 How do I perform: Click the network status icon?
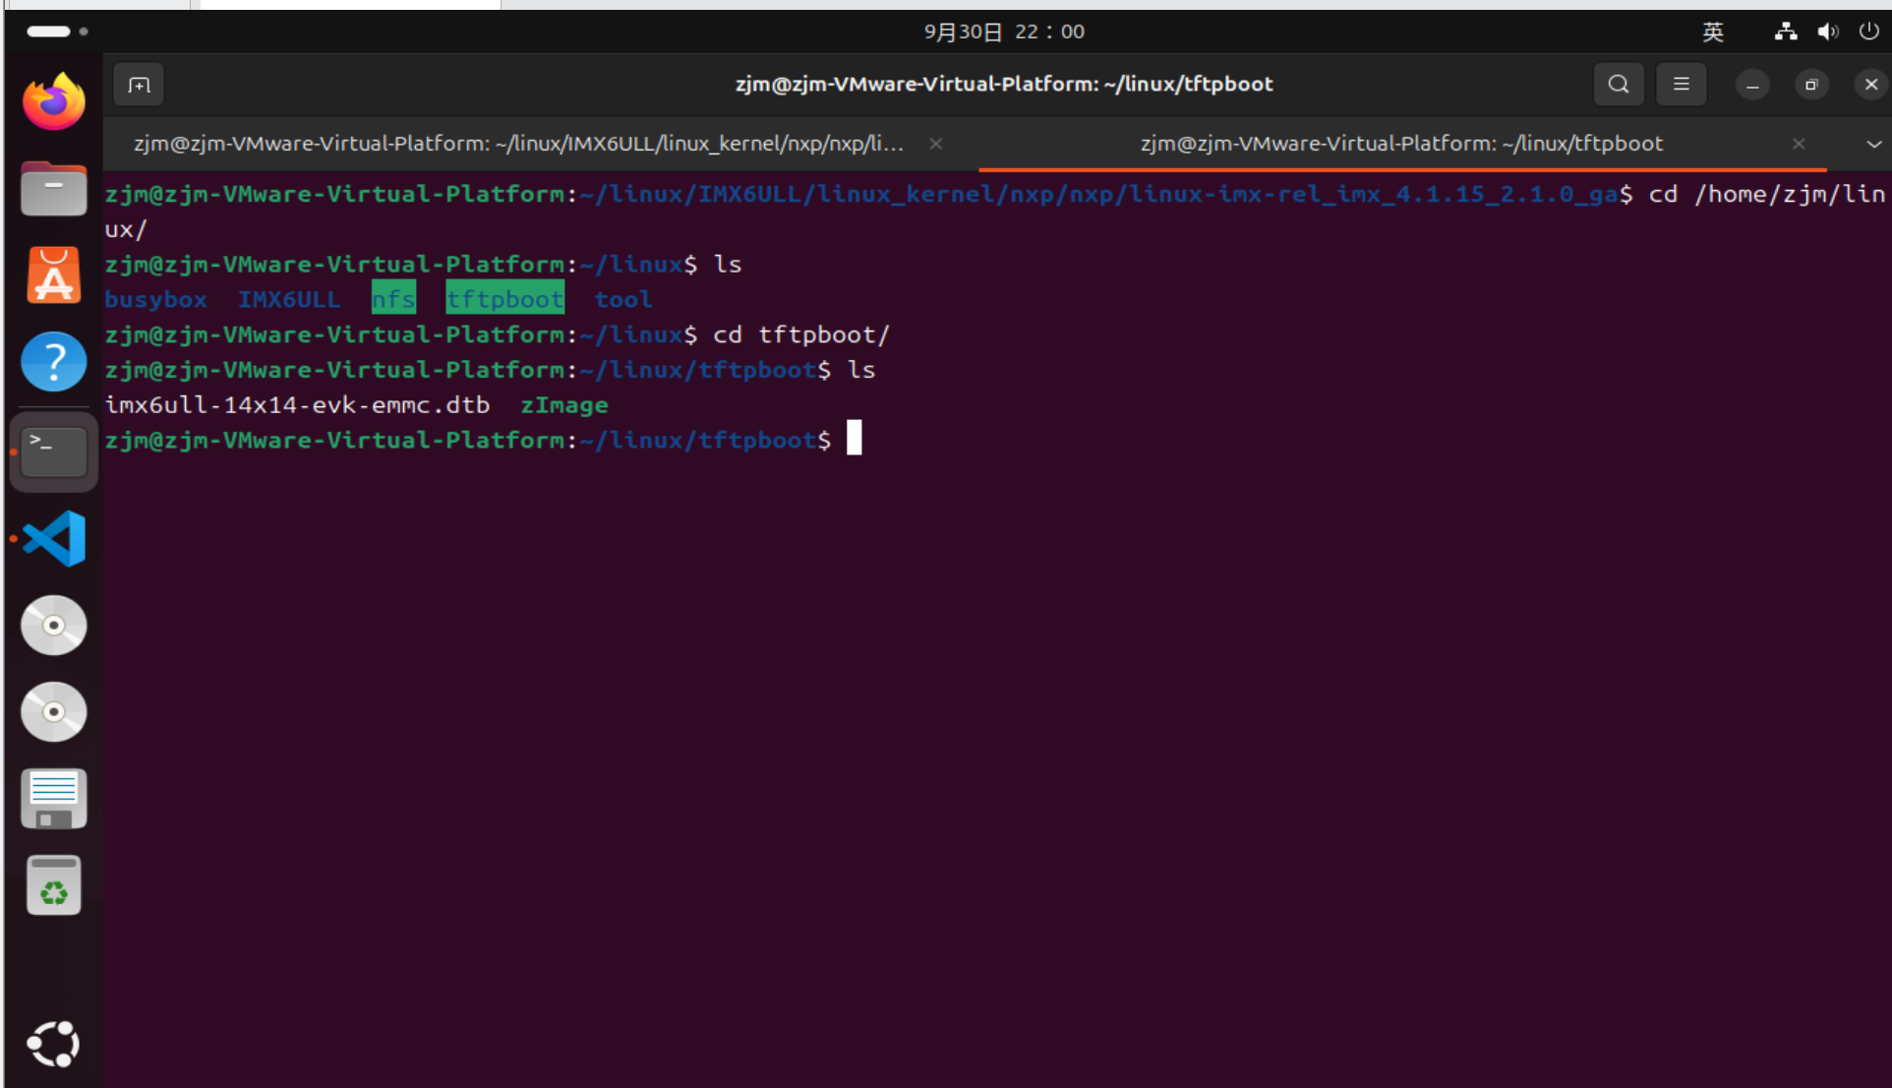coord(1785,31)
